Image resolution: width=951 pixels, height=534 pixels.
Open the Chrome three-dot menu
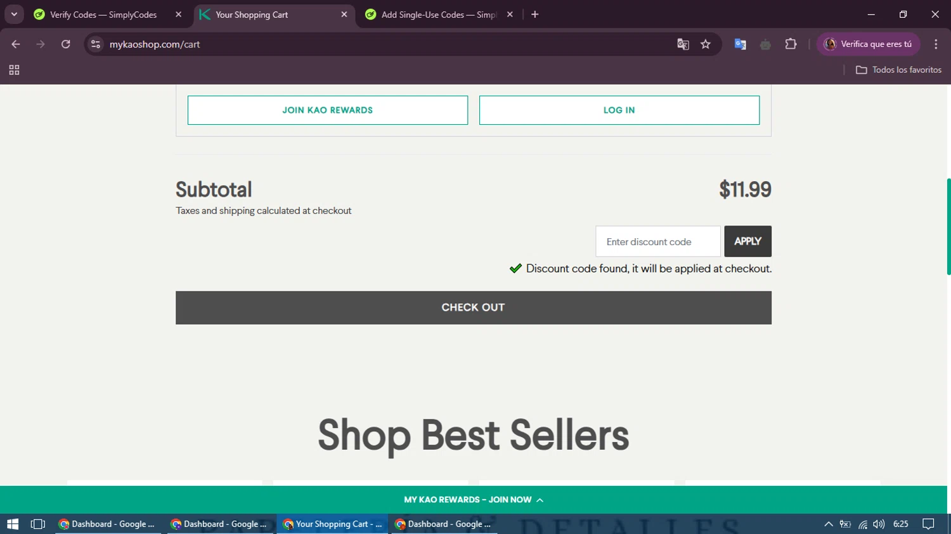click(x=936, y=44)
